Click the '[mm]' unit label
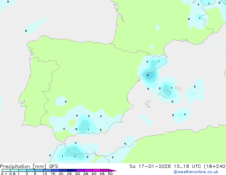The width and height of the screenshot is (226, 175). pyautogui.click(x=39, y=166)
